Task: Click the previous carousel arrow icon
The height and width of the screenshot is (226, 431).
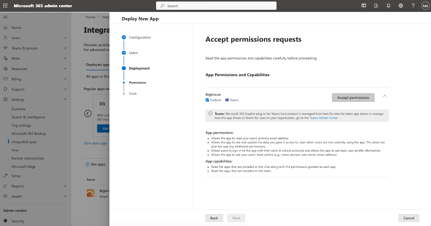Action: 88,113
